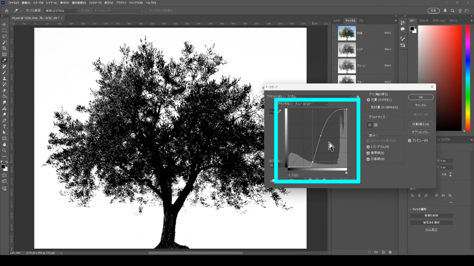Click キャンセル in the Curves dialog
The width and height of the screenshot is (474, 266).
pyautogui.click(x=421, y=105)
